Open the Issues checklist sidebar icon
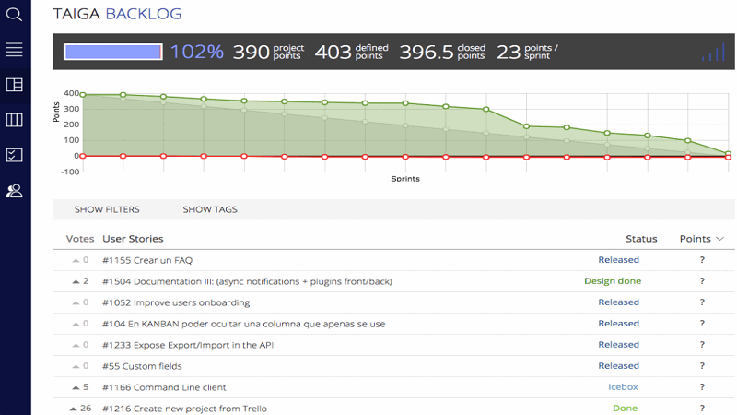This screenshot has width=737, height=415. point(14,155)
